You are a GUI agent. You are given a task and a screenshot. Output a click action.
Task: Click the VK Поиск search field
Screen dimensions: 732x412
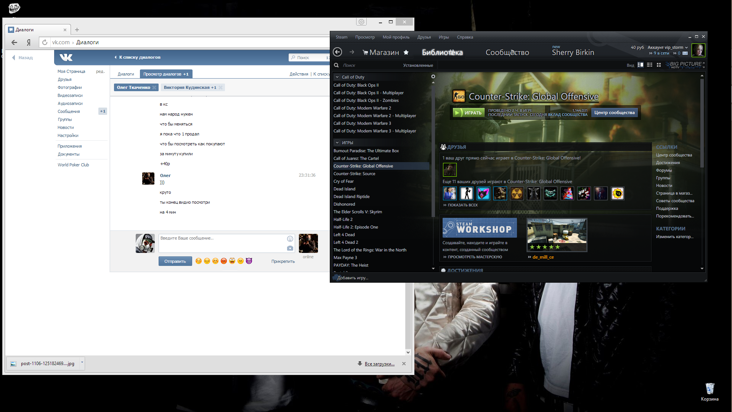tap(309, 58)
